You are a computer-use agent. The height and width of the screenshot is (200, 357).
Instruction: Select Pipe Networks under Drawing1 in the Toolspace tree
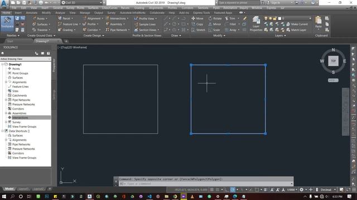(21, 100)
